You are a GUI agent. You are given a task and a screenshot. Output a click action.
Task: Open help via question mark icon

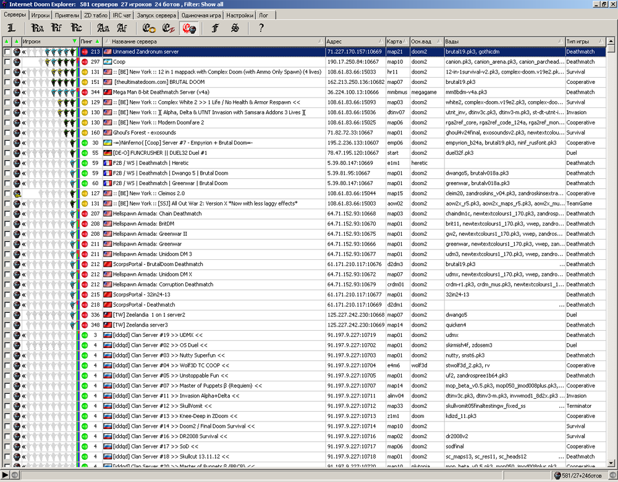tap(261, 28)
